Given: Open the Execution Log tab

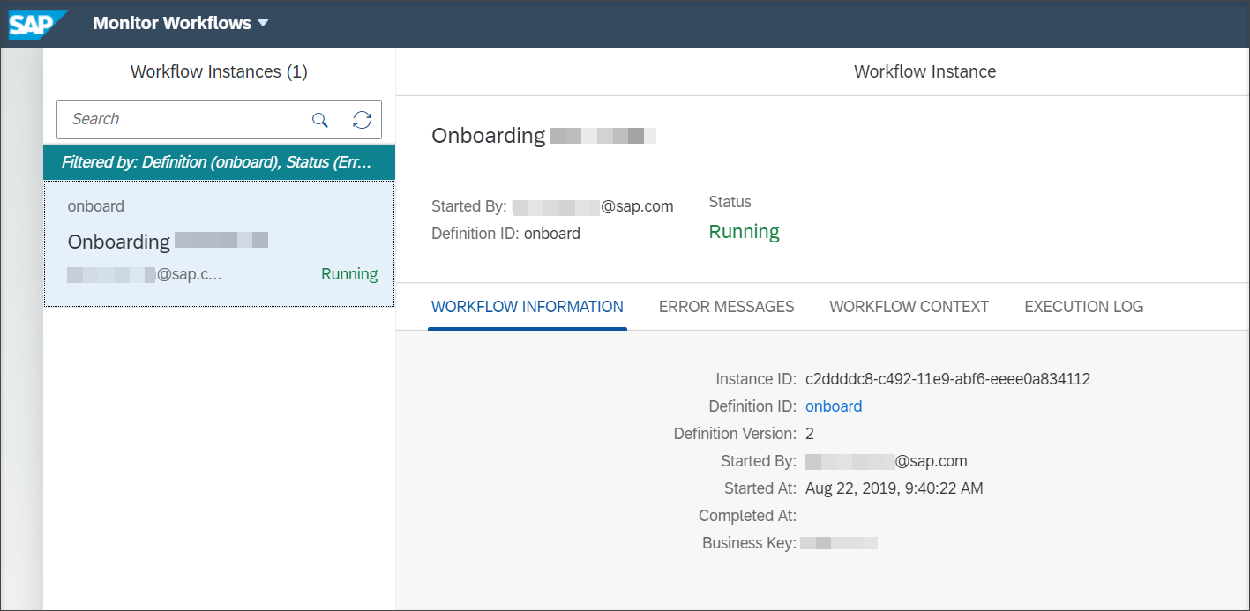Looking at the screenshot, I should pos(1083,307).
